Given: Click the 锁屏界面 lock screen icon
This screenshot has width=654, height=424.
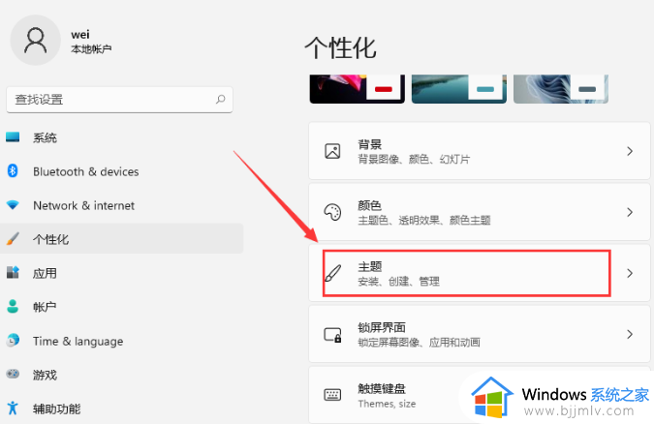Looking at the screenshot, I should point(333,334).
